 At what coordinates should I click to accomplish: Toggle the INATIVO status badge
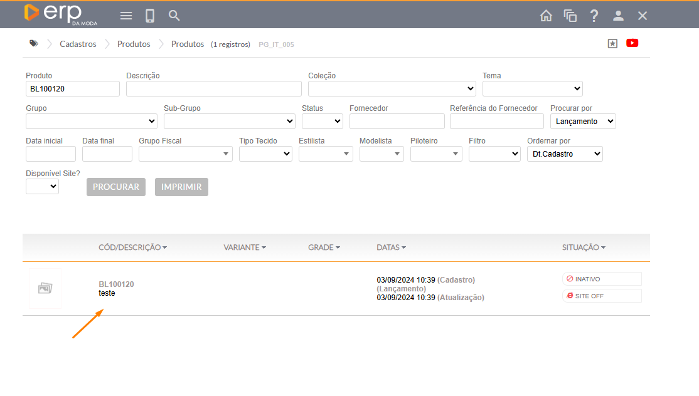(x=602, y=279)
